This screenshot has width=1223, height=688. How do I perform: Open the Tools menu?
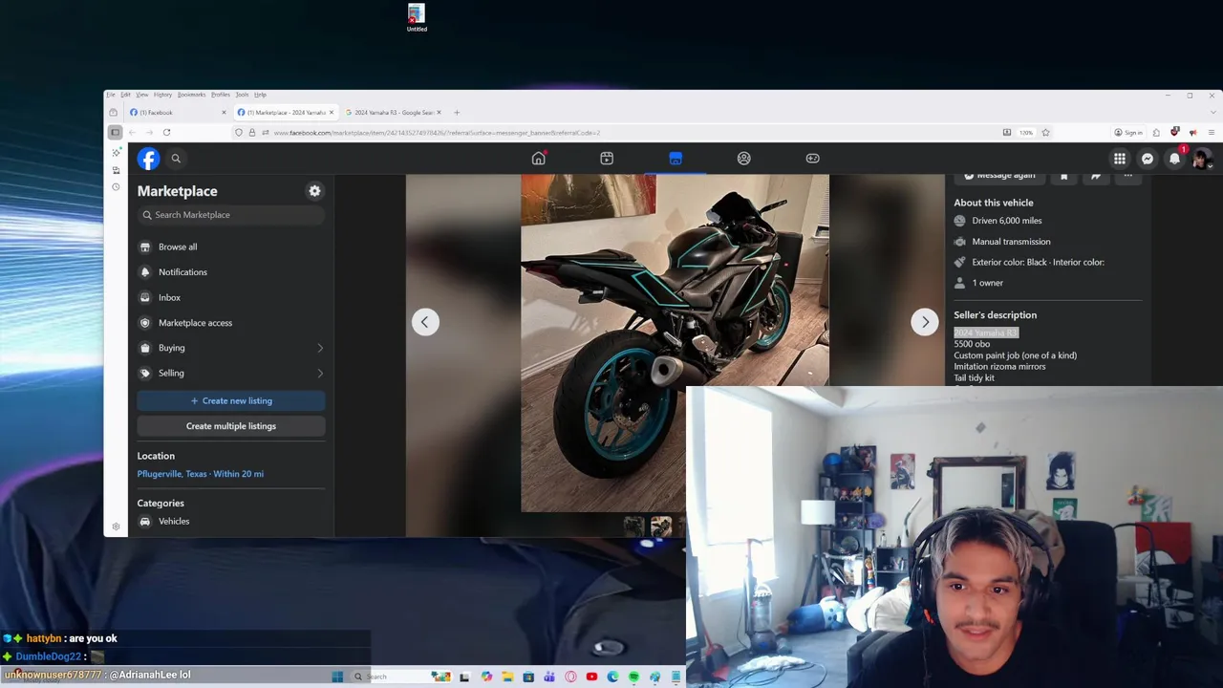pyautogui.click(x=242, y=95)
